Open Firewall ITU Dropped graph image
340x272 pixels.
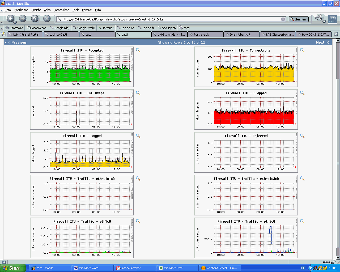pos(246,110)
